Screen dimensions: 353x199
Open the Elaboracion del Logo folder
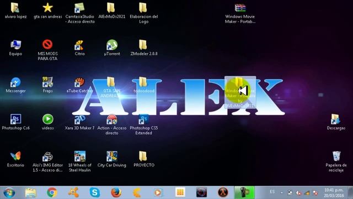(x=143, y=13)
